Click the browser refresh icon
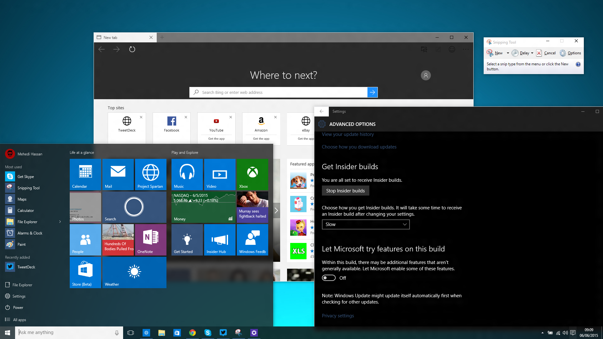The height and width of the screenshot is (339, 603). [x=132, y=49]
